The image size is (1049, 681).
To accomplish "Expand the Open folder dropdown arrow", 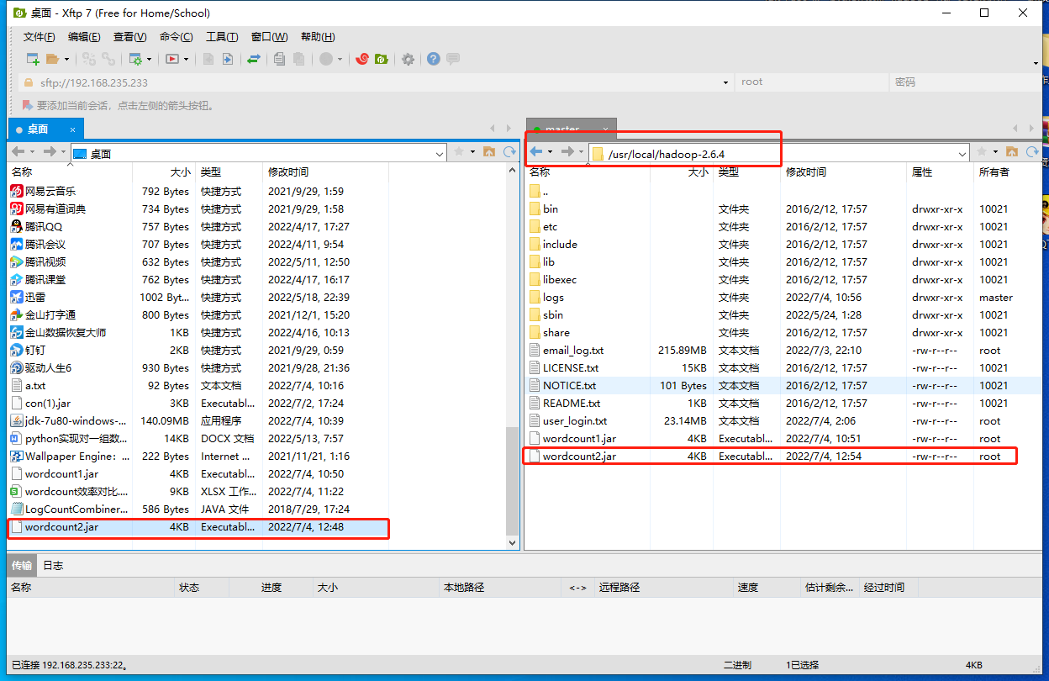I will pyautogui.click(x=66, y=59).
